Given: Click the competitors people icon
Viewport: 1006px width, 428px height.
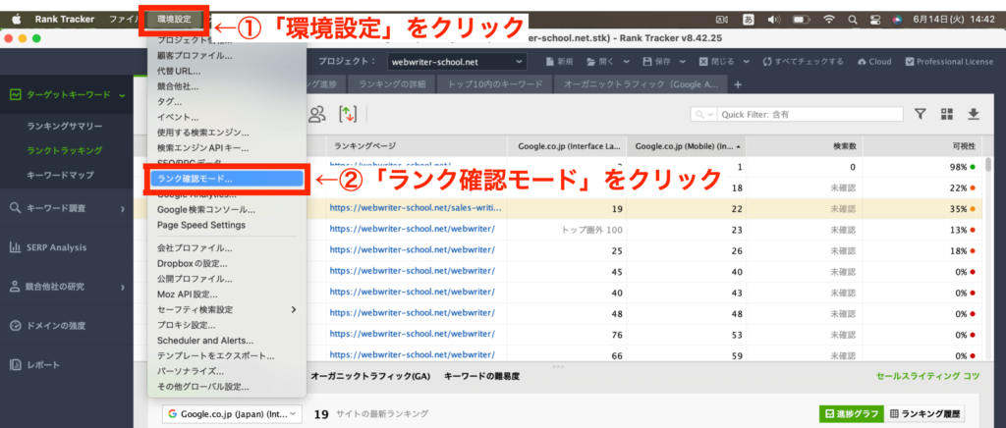Looking at the screenshot, I should (317, 114).
